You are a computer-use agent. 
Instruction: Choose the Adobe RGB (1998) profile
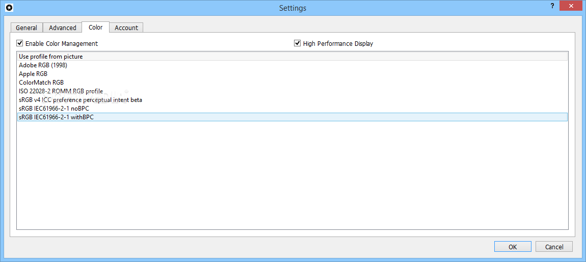[292, 65]
